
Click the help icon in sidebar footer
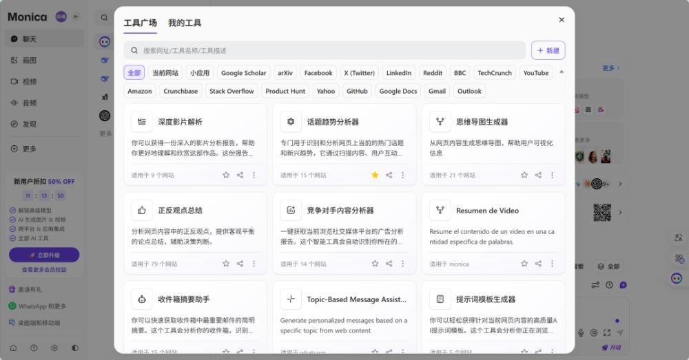(34, 348)
